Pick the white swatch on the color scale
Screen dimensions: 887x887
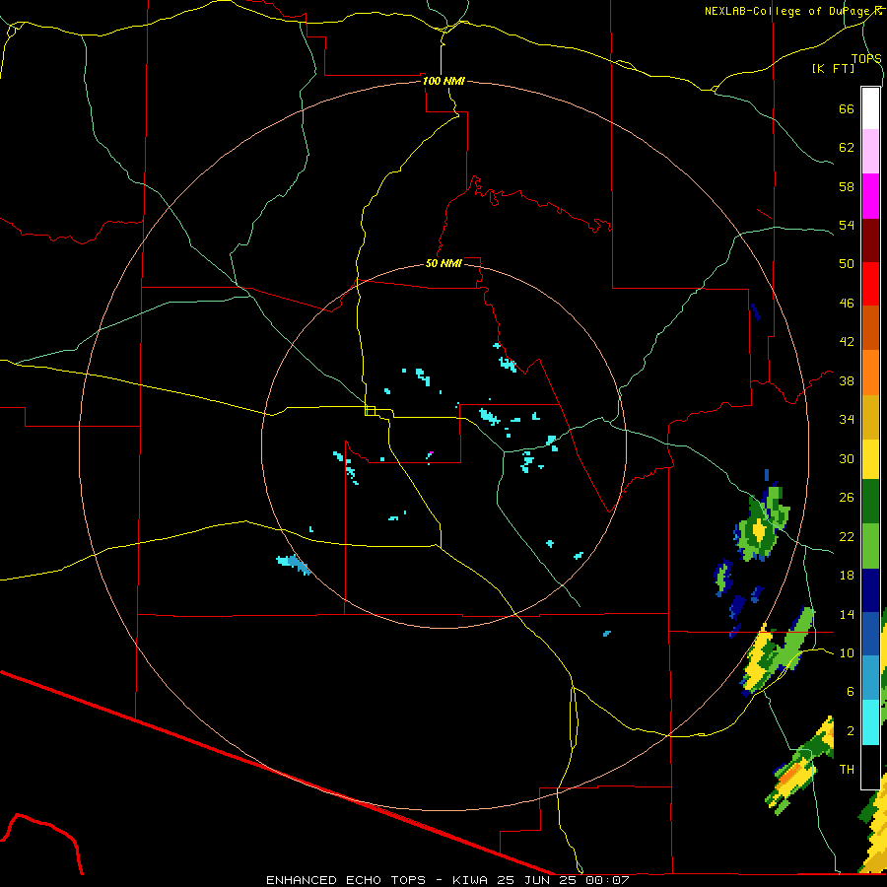[x=870, y=108]
